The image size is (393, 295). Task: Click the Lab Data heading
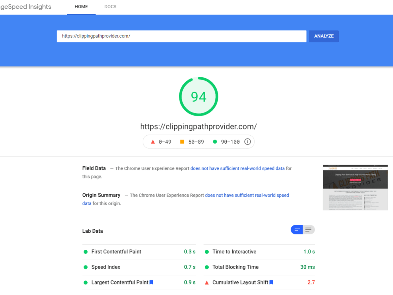pyautogui.click(x=92, y=231)
